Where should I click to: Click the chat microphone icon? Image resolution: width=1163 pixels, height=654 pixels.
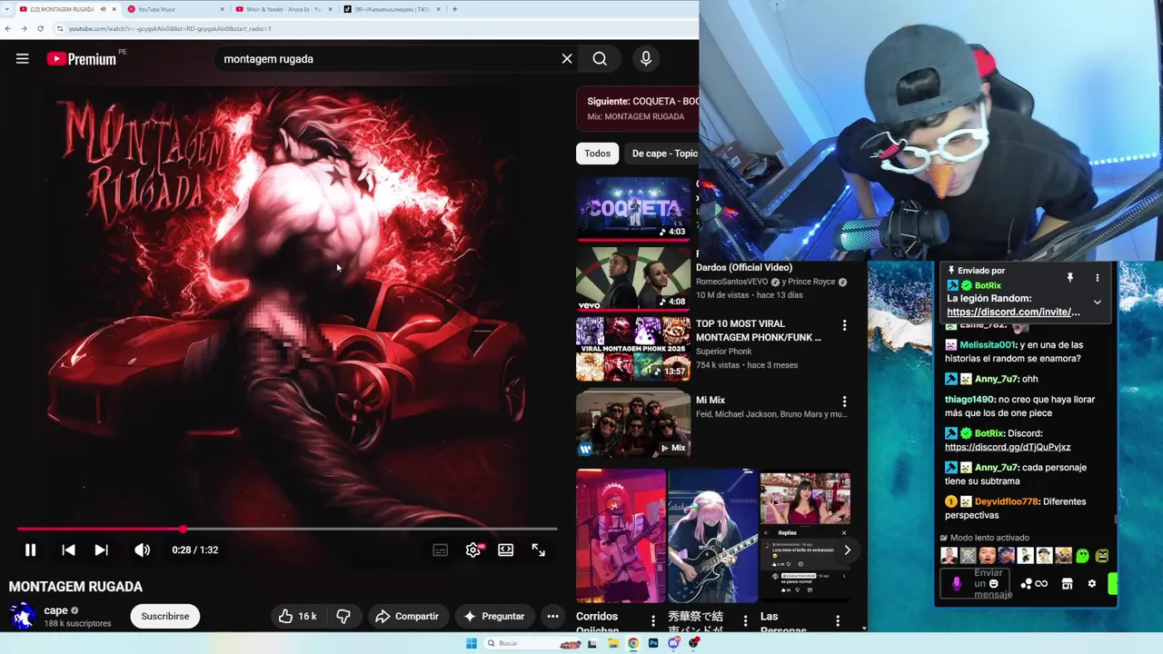pyautogui.click(x=956, y=584)
